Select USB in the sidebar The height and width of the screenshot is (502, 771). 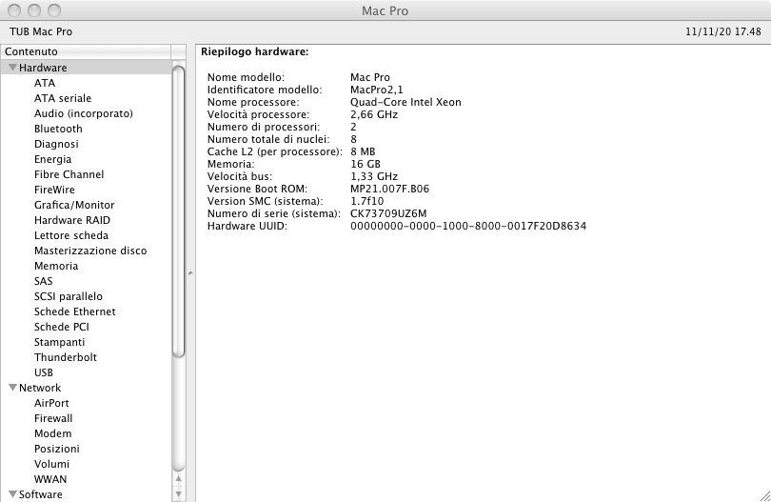pyautogui.click(x=43, y=373)
